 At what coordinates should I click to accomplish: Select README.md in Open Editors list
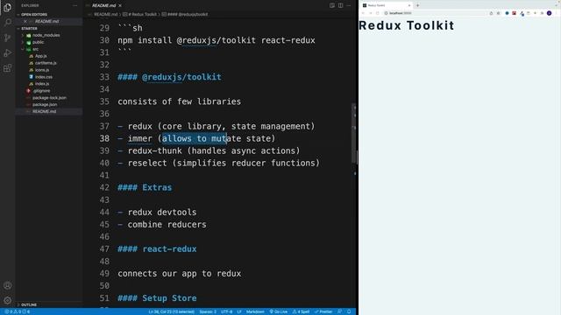pos(46,21)
